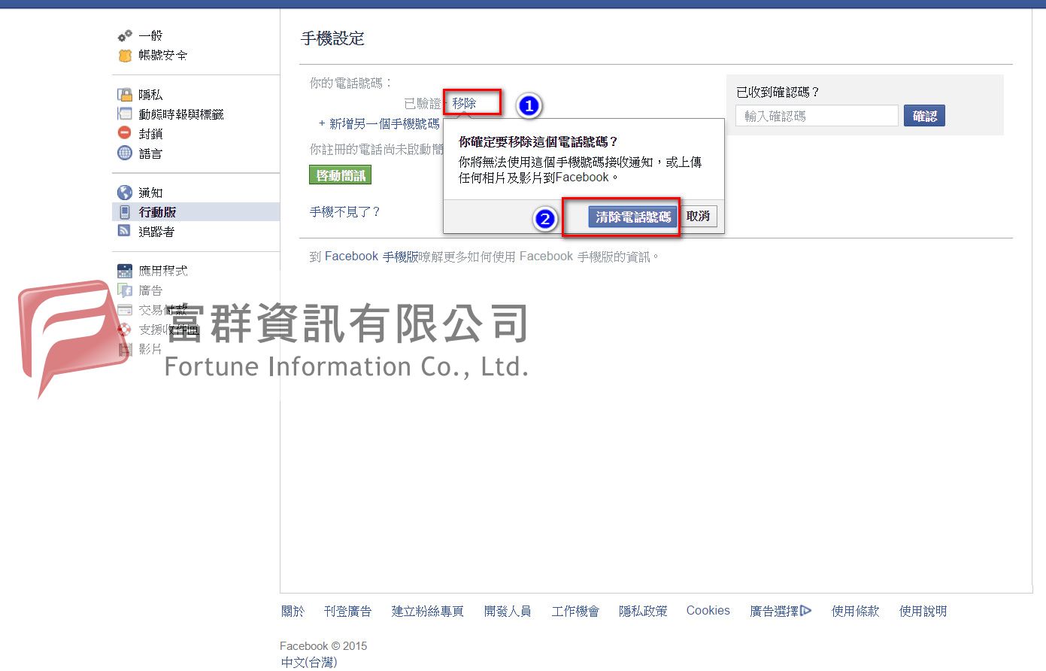The width and height of the screenshot is (1046, 671).
Task: Click the privacy lock icon
Action: [x=125, y=95]
